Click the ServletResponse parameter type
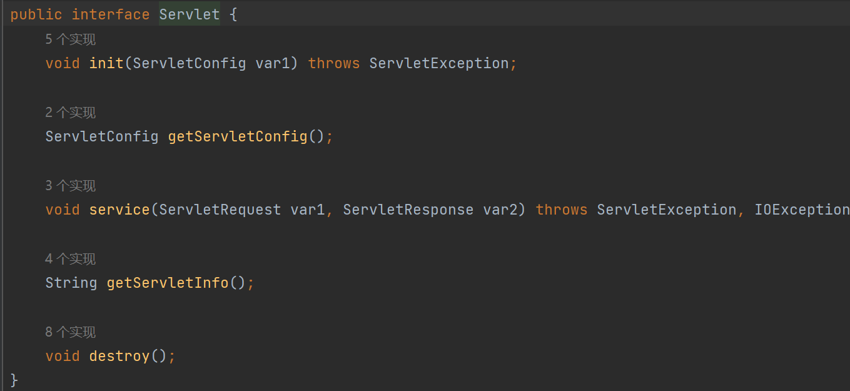850x391 pixels. coord(408,210)
